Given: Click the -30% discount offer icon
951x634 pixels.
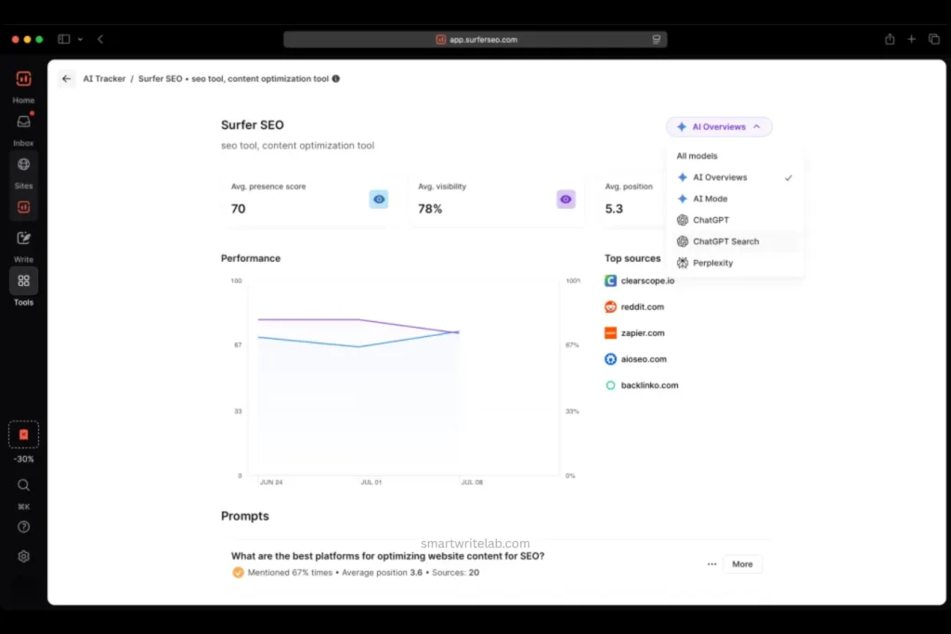Looking at the screenshot, I should tap(23, 434).
